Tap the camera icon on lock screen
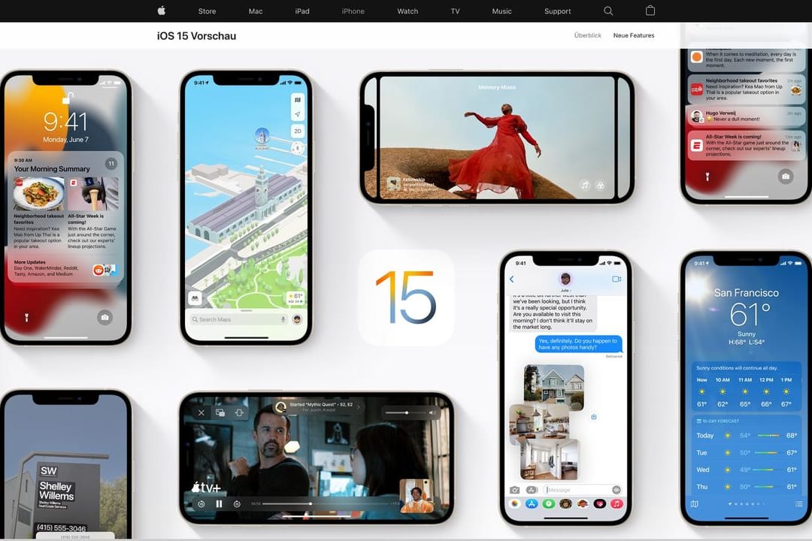812x541 pixels. tap(105, 317)
